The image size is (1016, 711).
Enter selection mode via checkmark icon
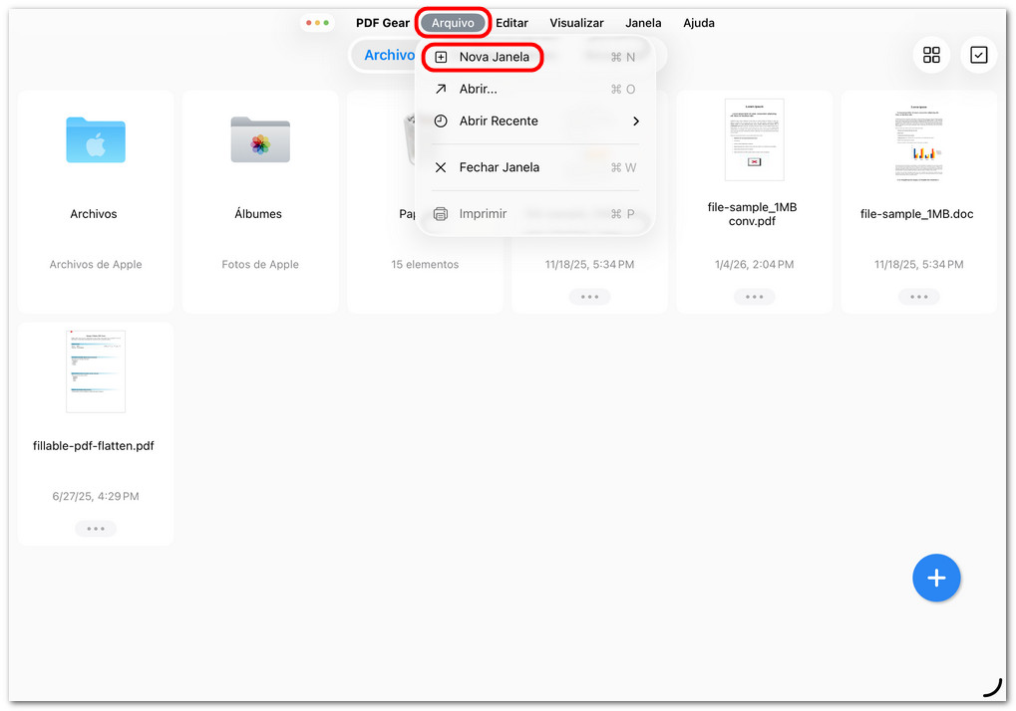pyautogui.click(x=978, y=55)
